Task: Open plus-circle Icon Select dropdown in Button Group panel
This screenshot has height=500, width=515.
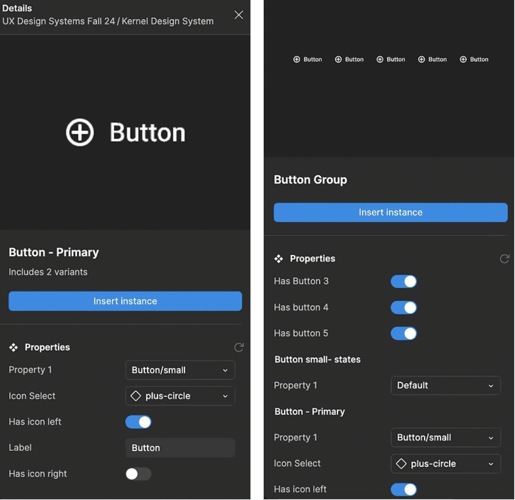Action: click(446, 464)
